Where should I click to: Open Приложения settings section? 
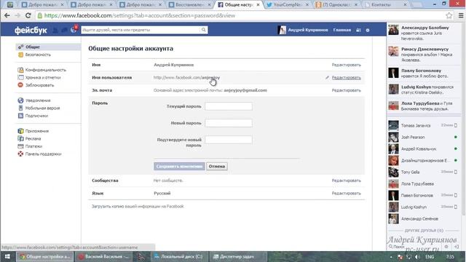[x=37, y=131]
